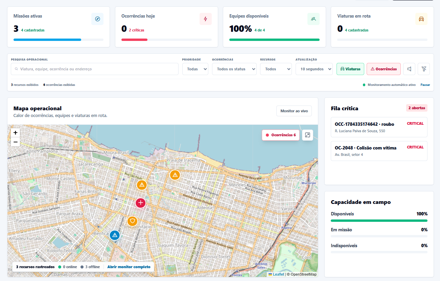The width and height of the screenshot is (440, 281).
Task: Open the Atualização interval dropdown
Action: (314, 69)
